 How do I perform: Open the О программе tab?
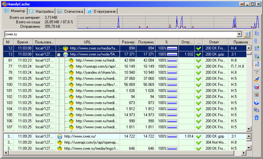coord(102,11)
